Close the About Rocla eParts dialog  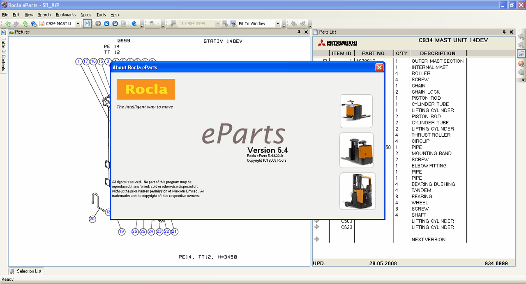point(379,67)
